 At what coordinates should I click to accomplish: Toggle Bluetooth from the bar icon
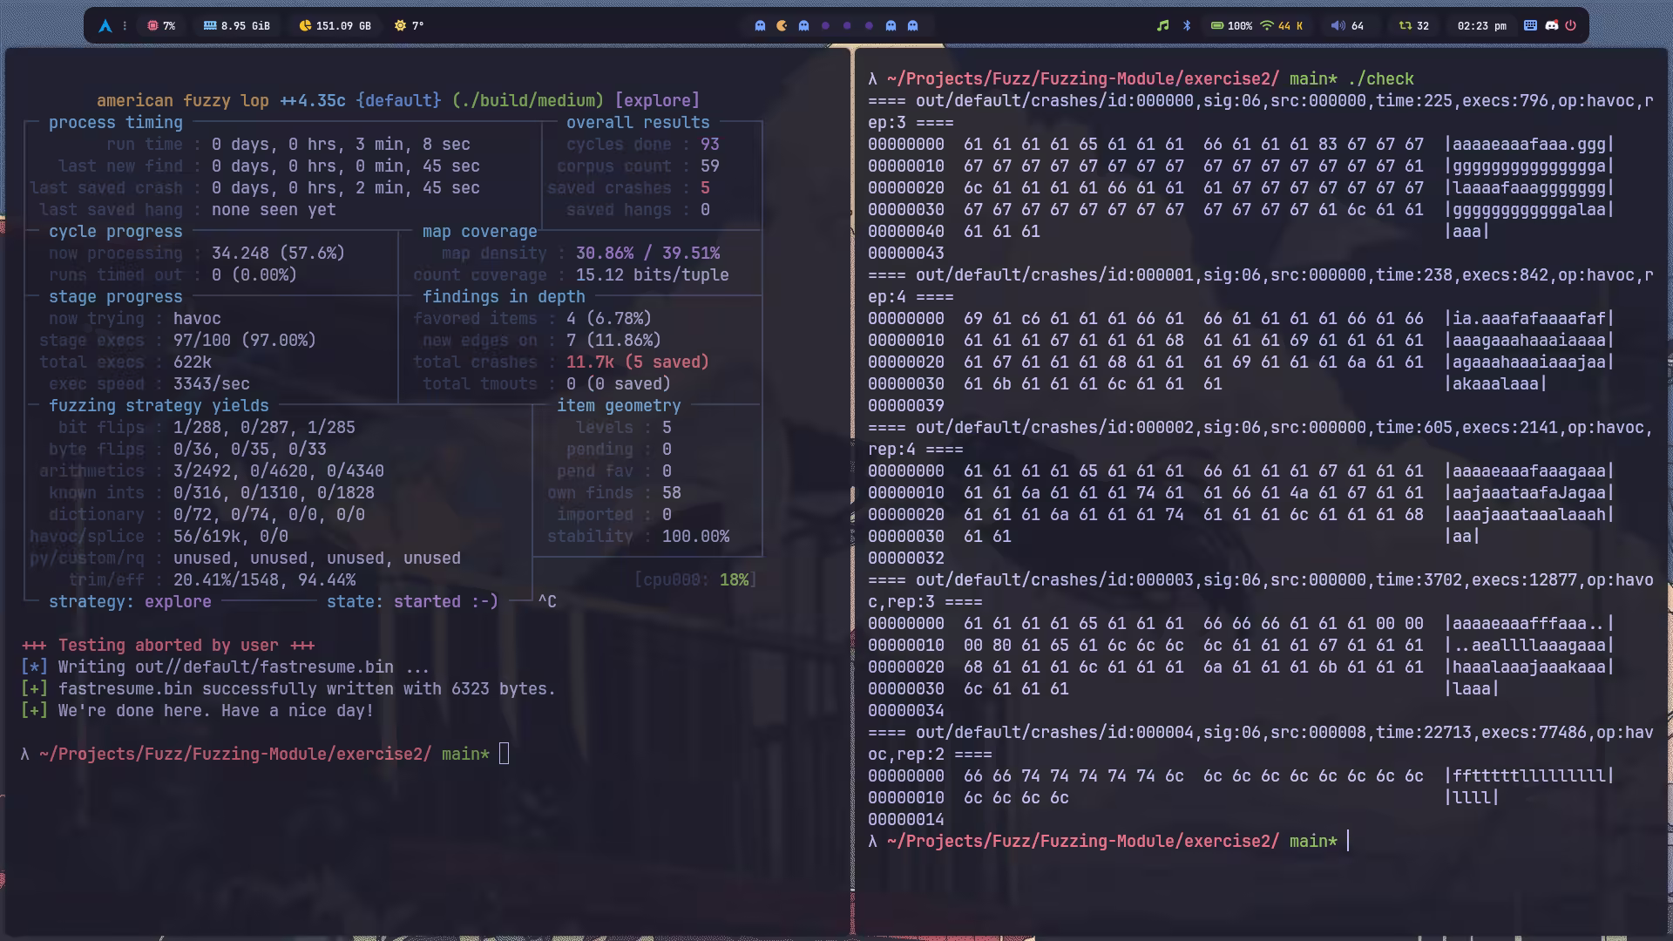point(1187,26)
